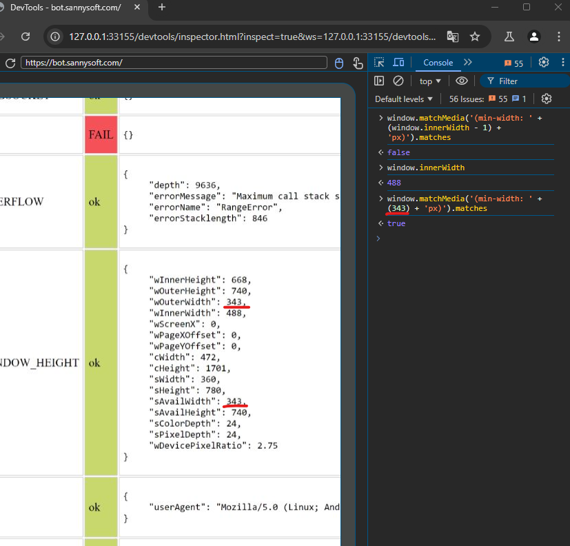Click the console Filter input field
The image size is (570, 546).
pos(524,81)
